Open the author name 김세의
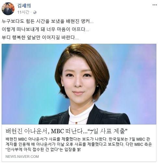 [x=24, y=6]
